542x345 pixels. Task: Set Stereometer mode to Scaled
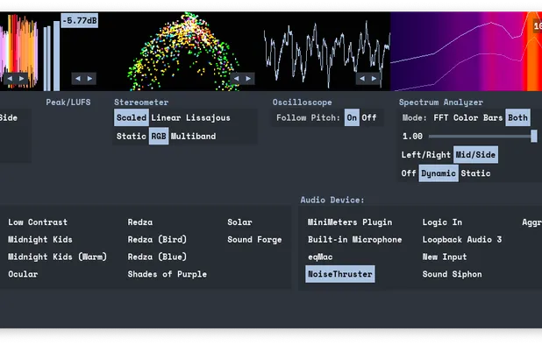(132, 117)
